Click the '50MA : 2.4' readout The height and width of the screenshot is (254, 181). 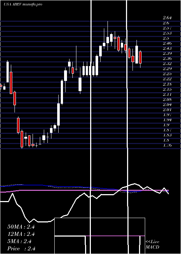(x=21, y=227)
